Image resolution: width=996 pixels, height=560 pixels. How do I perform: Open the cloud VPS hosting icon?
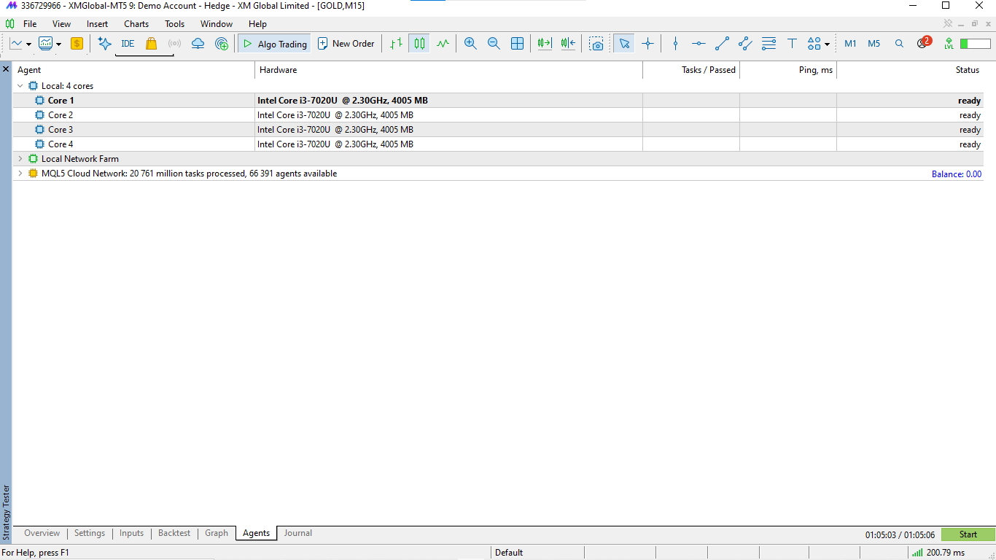tap(198, 44)
